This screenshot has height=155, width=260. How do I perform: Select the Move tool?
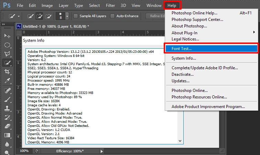point(7,36)
